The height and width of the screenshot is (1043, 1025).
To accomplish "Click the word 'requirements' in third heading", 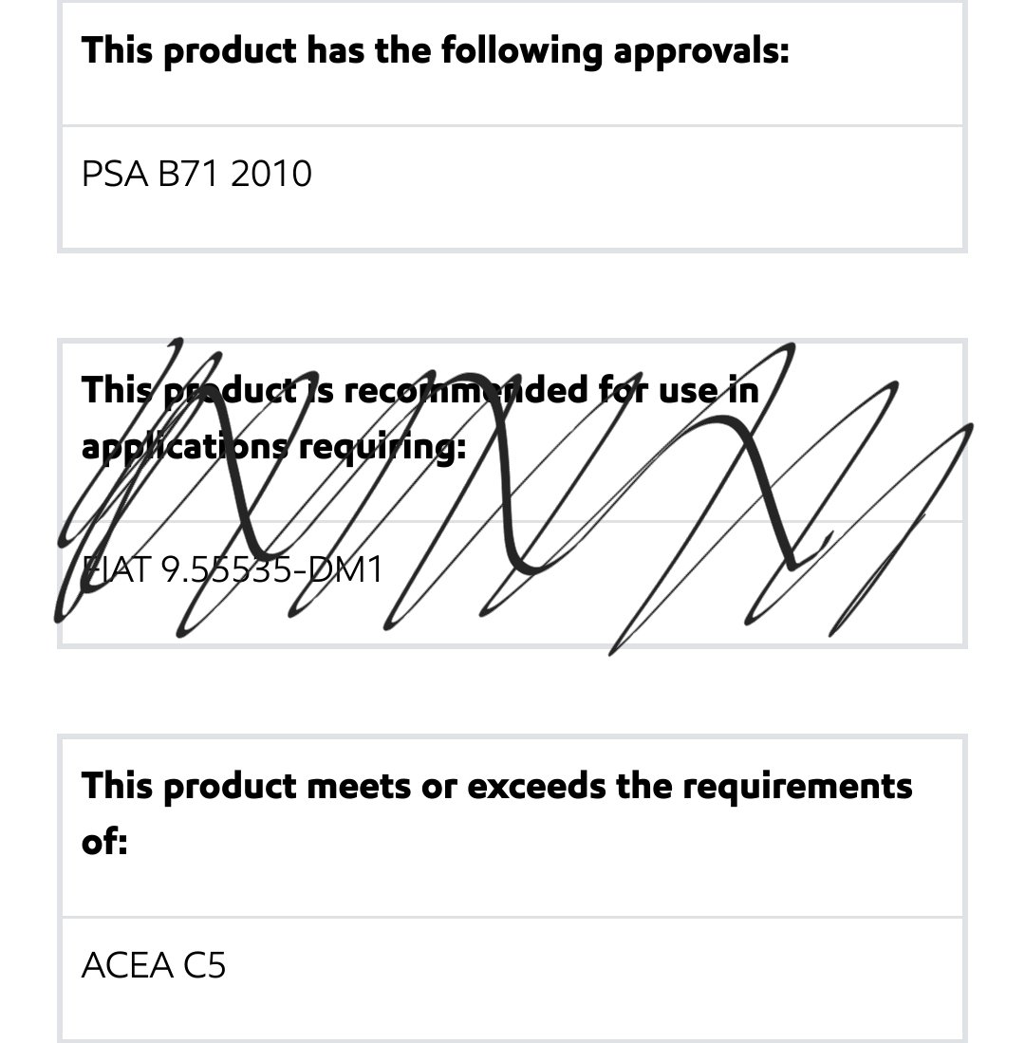I will (797, 788).
